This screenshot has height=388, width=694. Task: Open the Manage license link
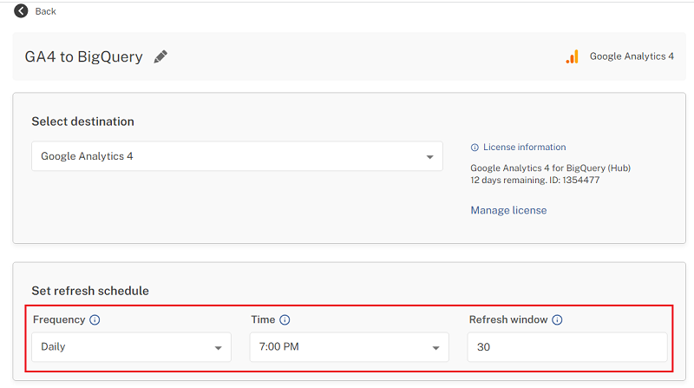coord(508,210)
